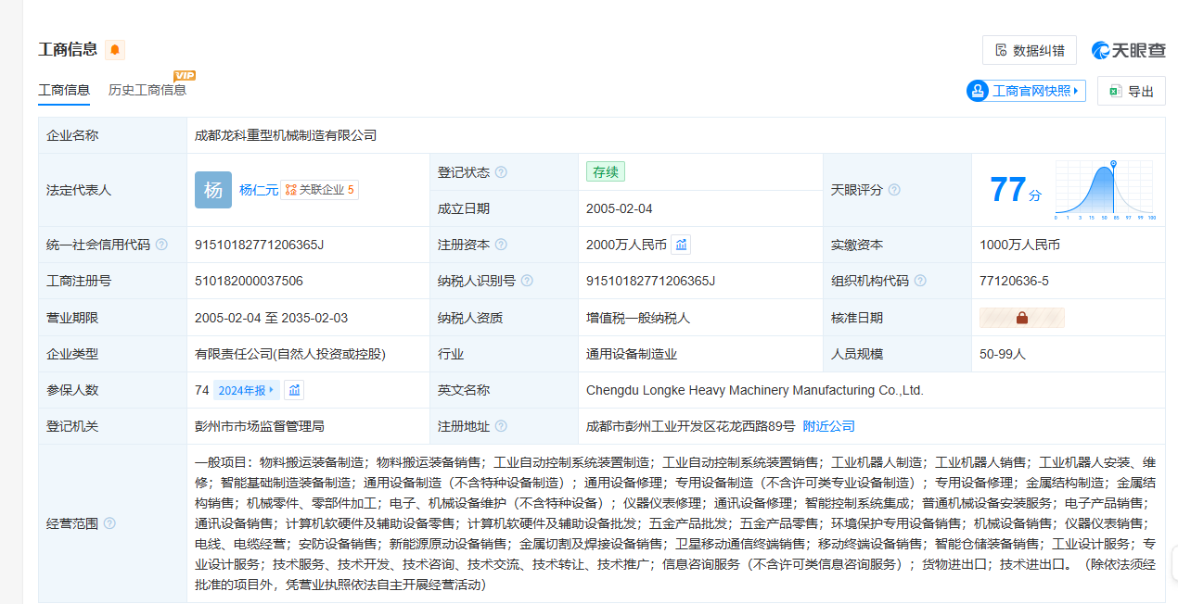Open the 工商官网快照 dropdown
Image resolution: width=1178 pixels, height=604 pixels.
(x=1026, y=91)
